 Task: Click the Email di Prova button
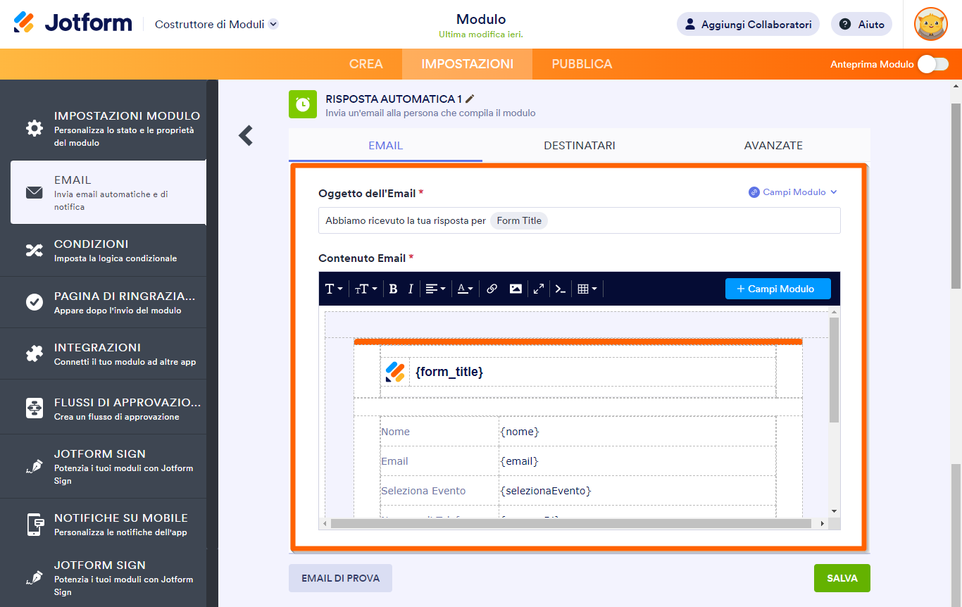point(340,578)
